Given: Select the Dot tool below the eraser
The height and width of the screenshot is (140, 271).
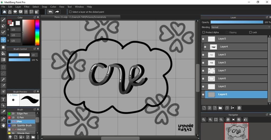Looking at the screenshot, I should pyautogui.click(x=3, y=32).
